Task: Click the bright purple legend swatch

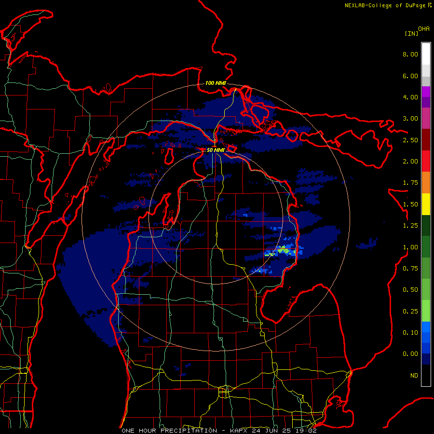Action: [x=426, y=92]
